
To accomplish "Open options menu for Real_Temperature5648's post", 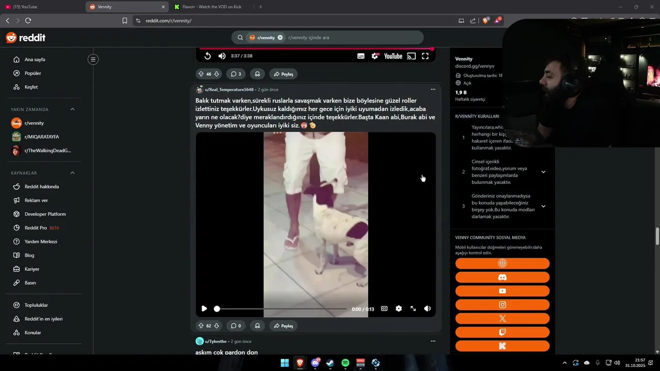I will click(x=433, y=90).
